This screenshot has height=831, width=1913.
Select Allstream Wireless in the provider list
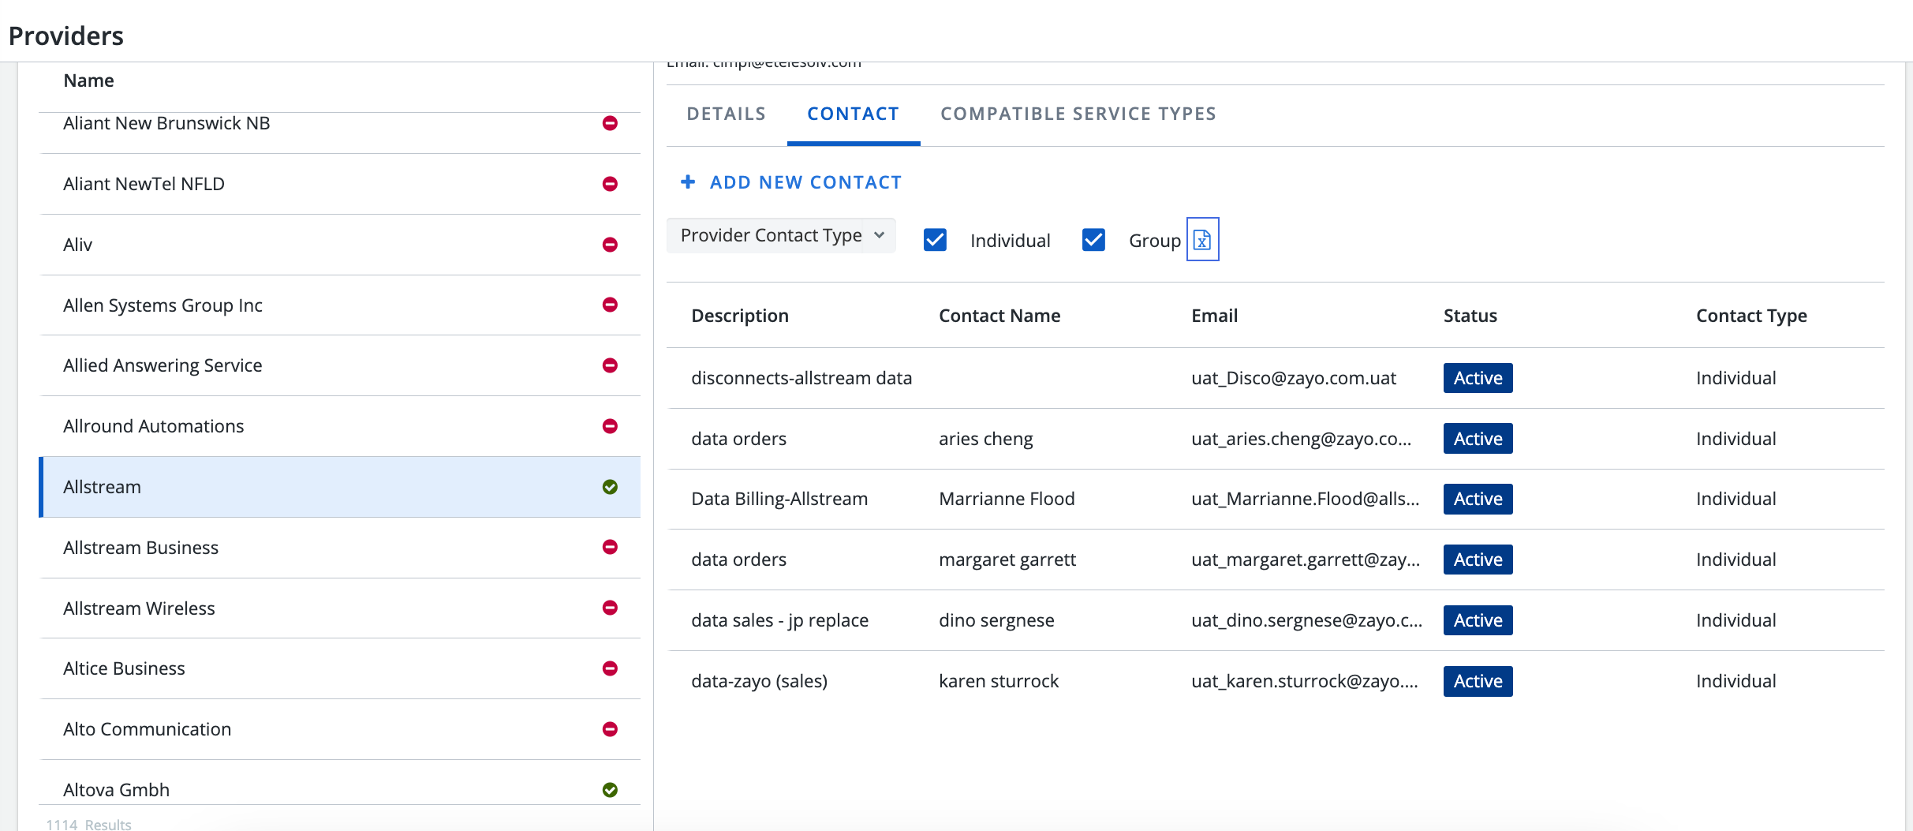[x=139, y=608]
